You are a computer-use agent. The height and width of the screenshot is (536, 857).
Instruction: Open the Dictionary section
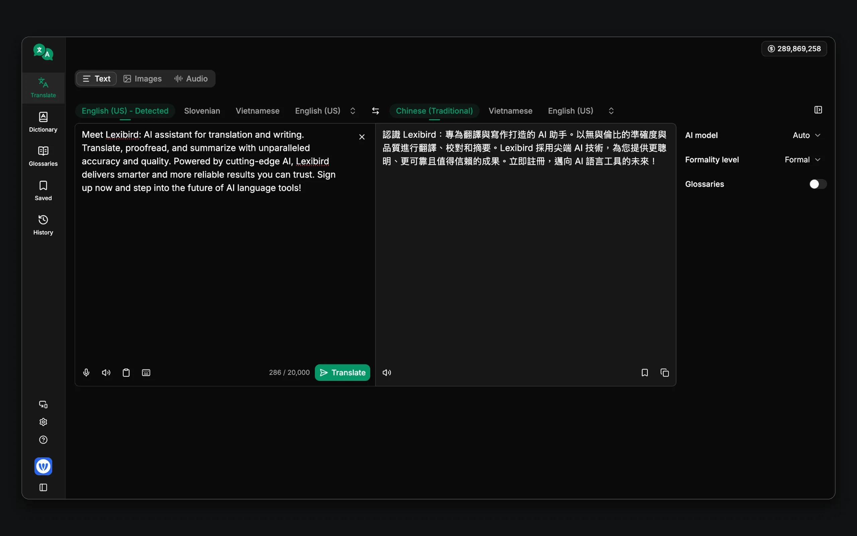coord(43,122)
